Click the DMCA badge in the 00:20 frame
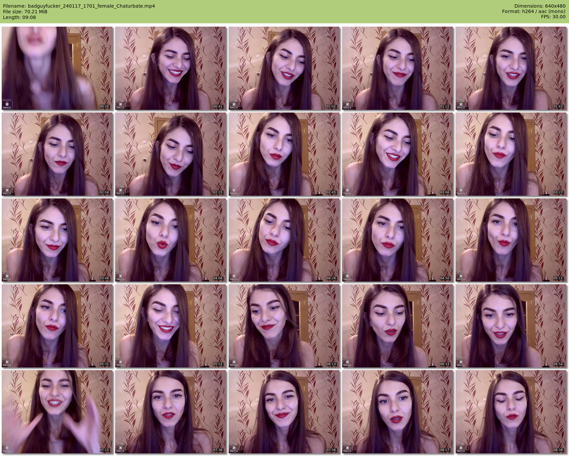The width and height of the screenshot is (569, 456). pyautogui.click(x=7, y=104)
